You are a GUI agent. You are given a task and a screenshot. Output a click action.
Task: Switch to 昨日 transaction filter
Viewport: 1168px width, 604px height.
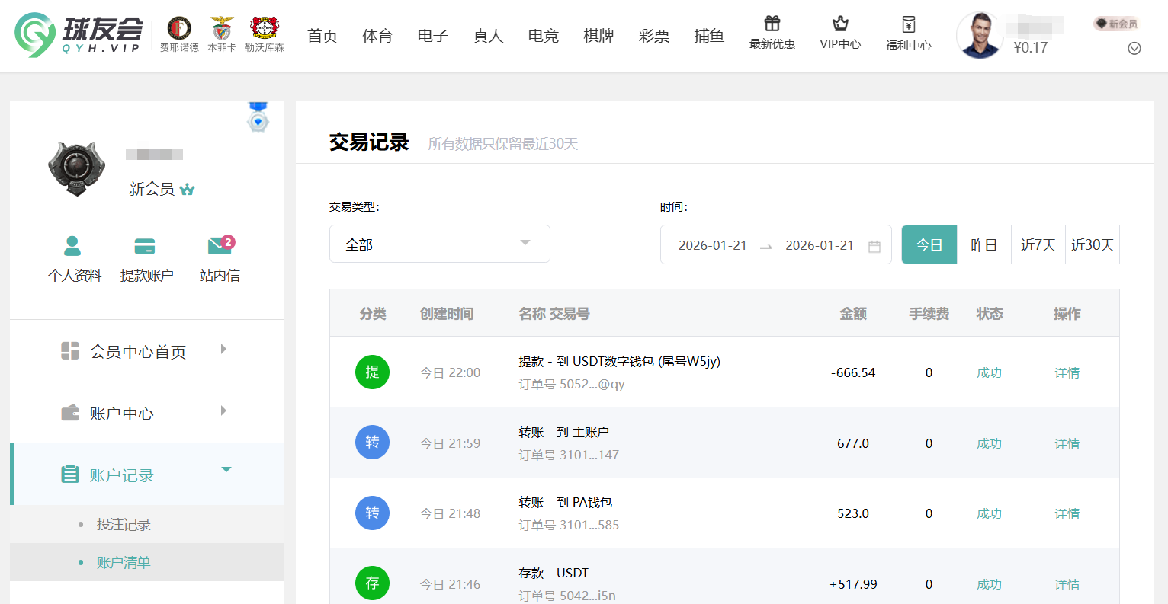(983, 244)
